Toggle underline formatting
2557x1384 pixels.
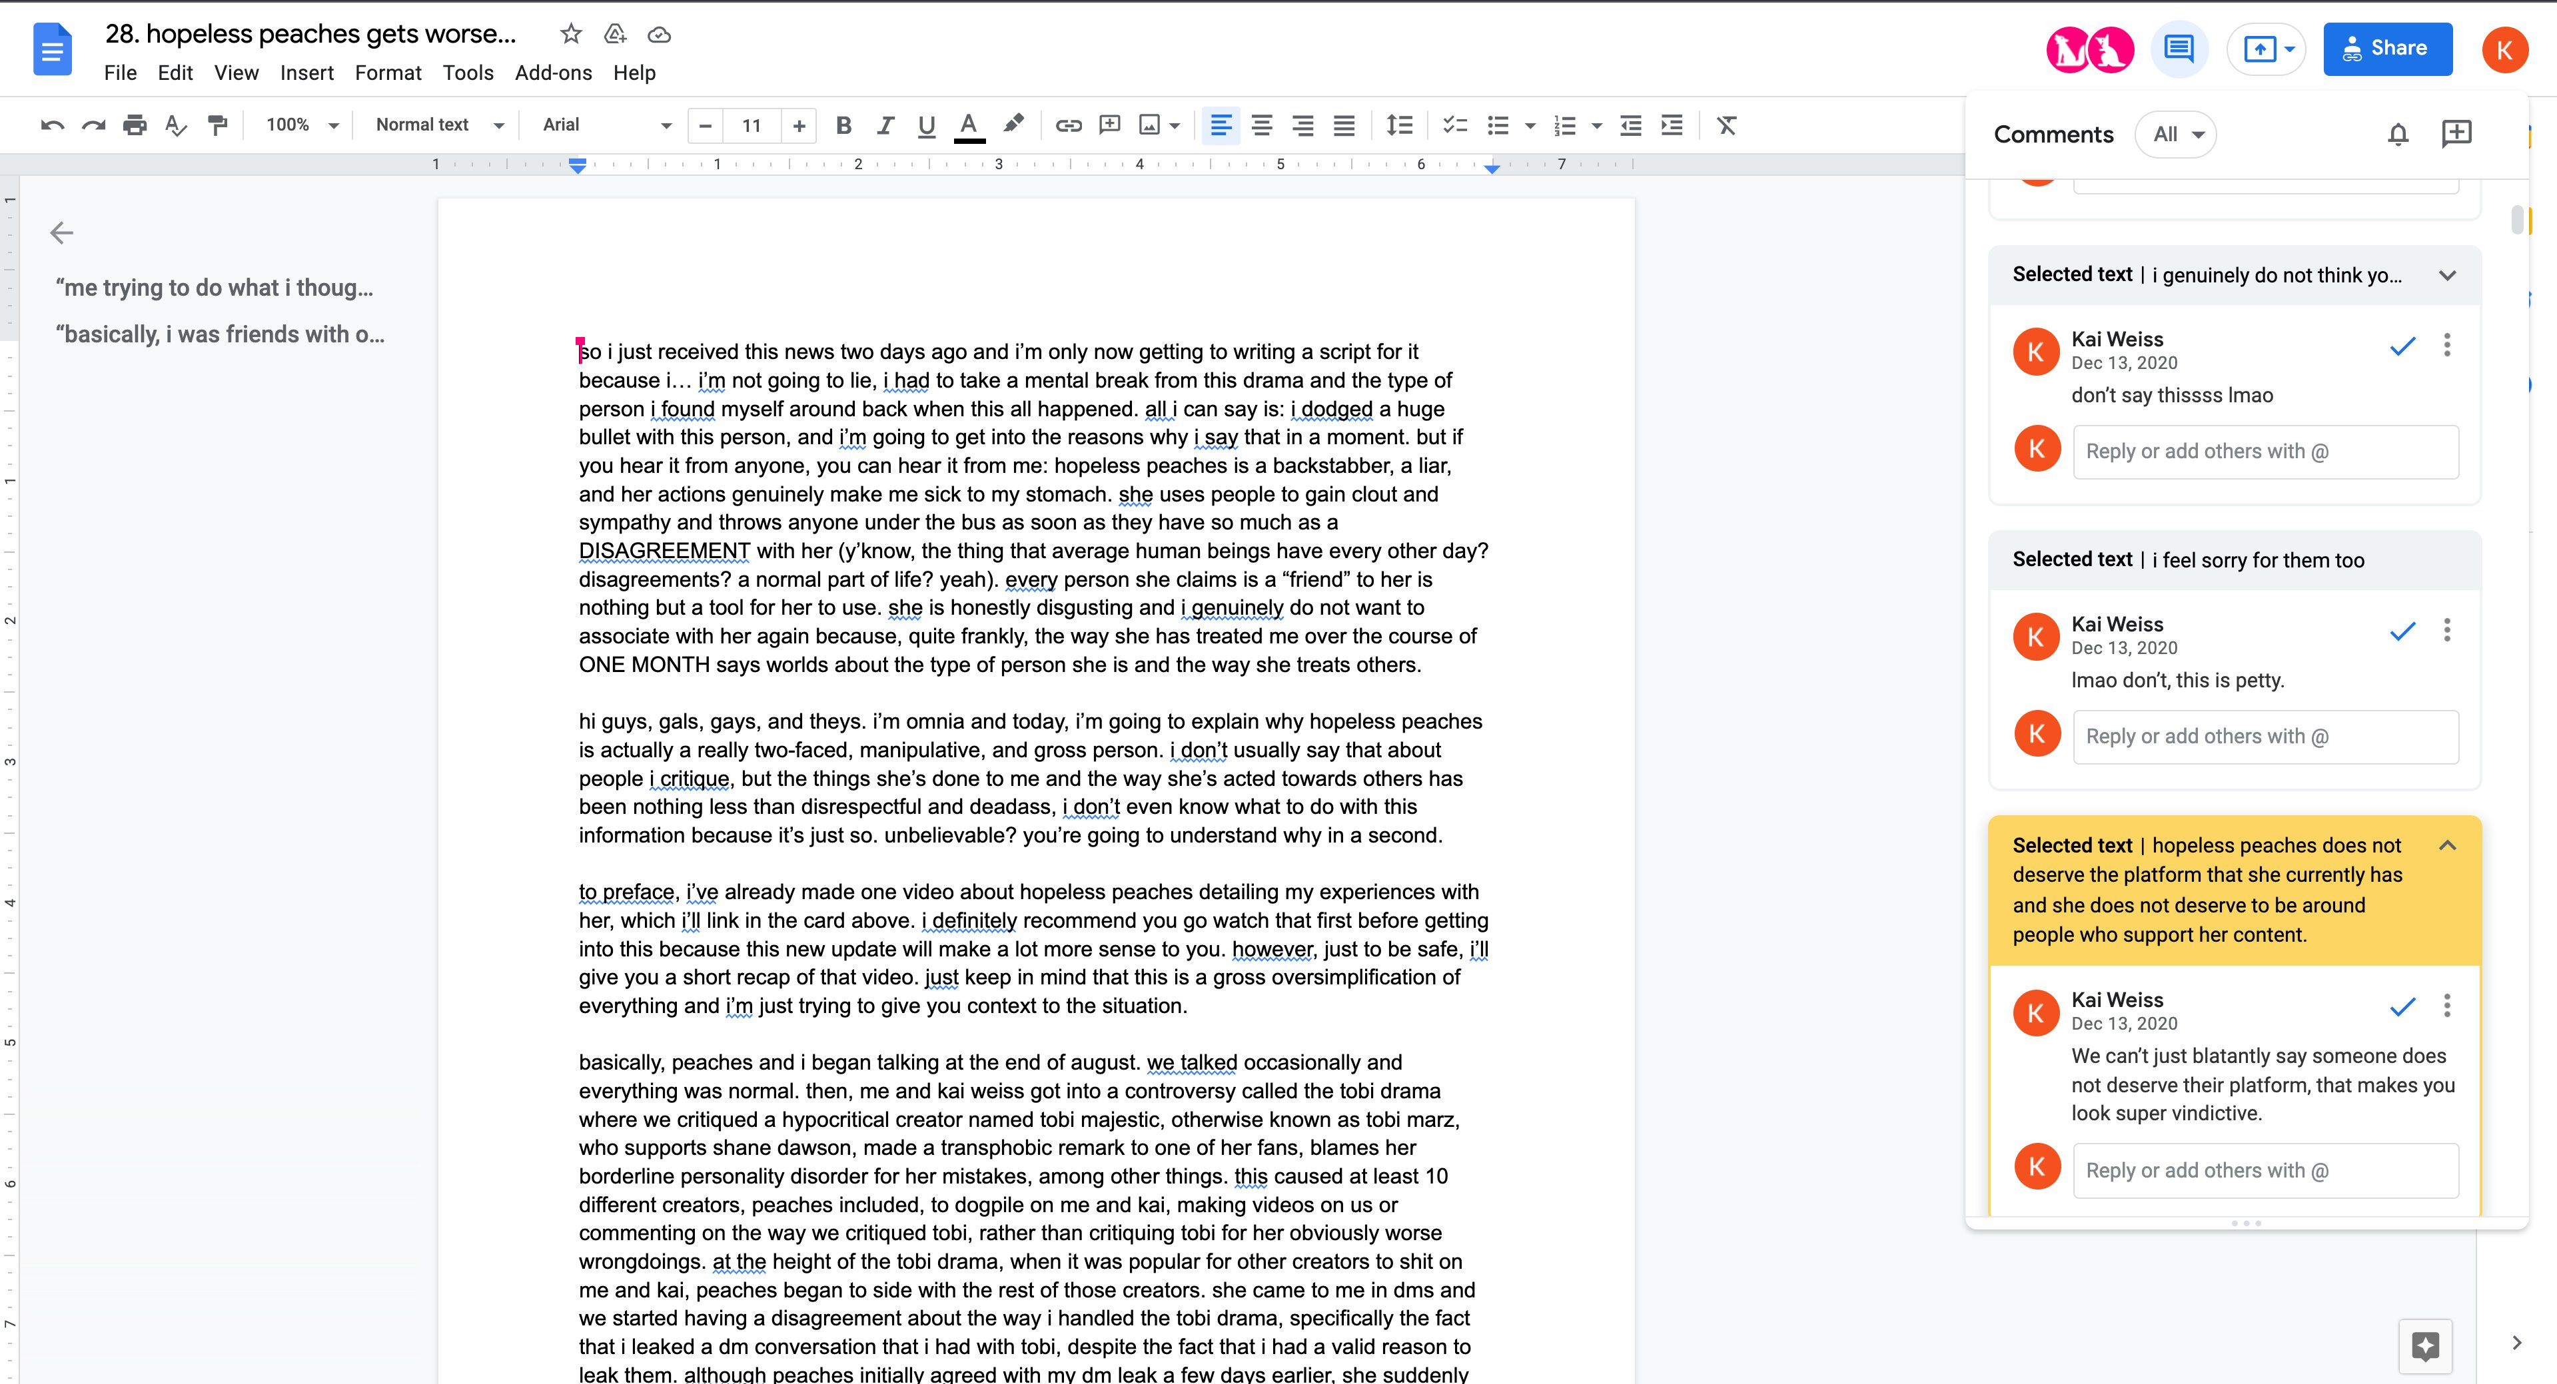926,125
